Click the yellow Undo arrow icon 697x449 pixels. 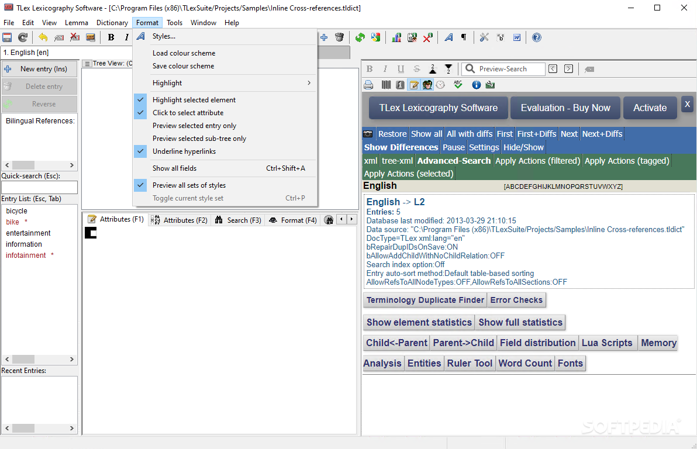click(43, 37)
